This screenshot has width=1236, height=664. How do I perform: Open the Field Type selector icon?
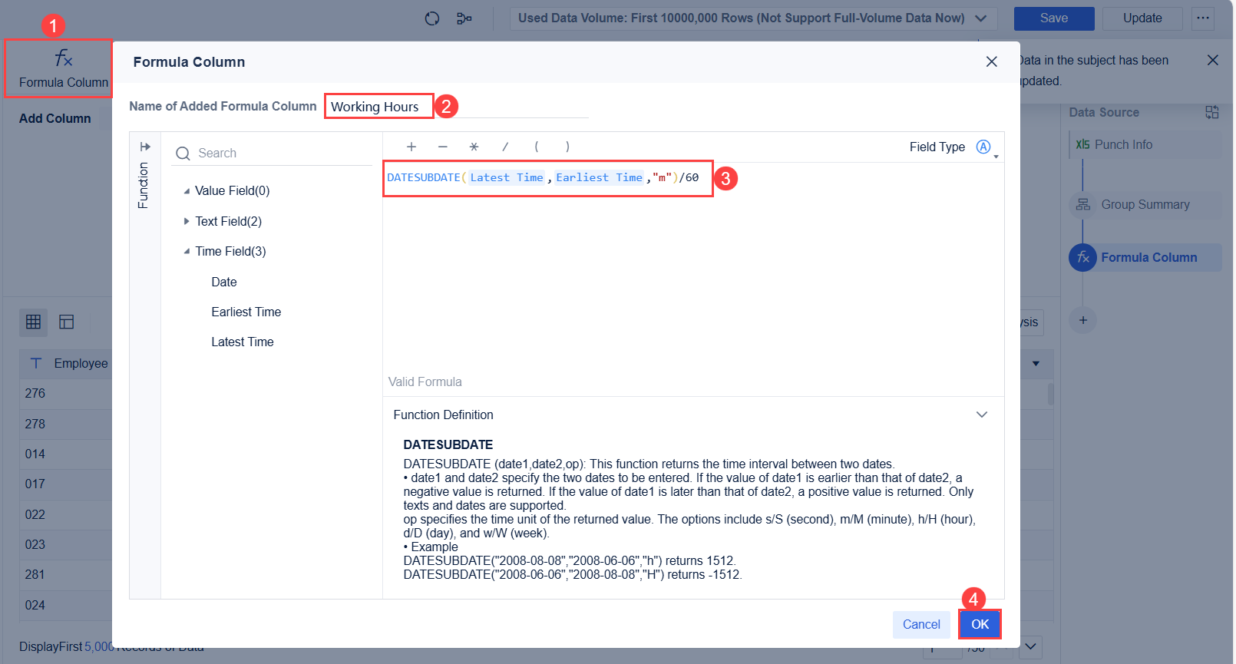(984, 147)
